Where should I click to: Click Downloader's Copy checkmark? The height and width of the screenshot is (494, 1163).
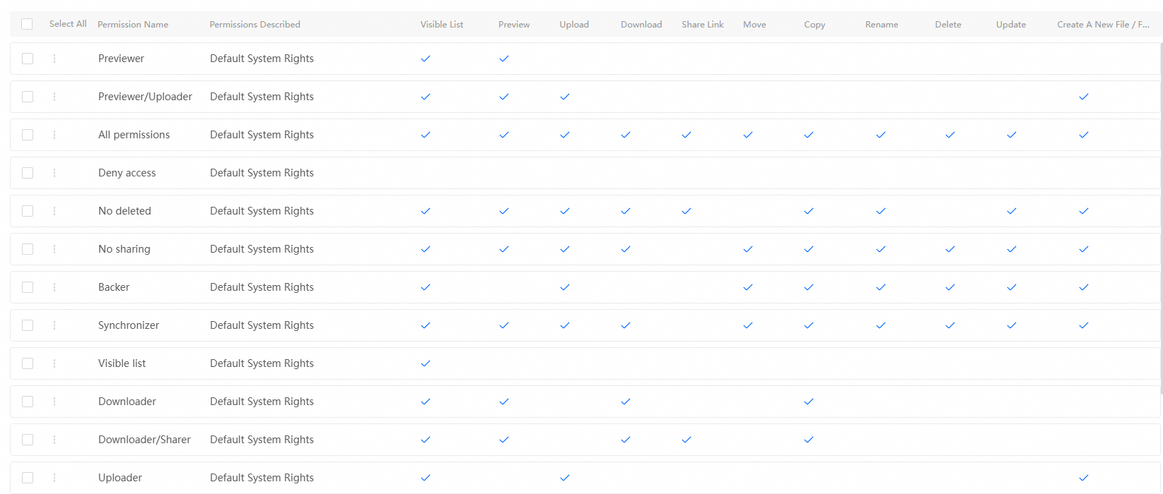point(809,402)
